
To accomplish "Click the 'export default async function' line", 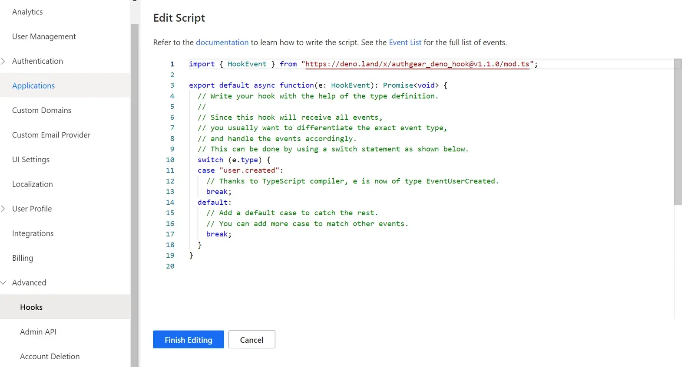I will pyautogui.click(x=318, y=85).
